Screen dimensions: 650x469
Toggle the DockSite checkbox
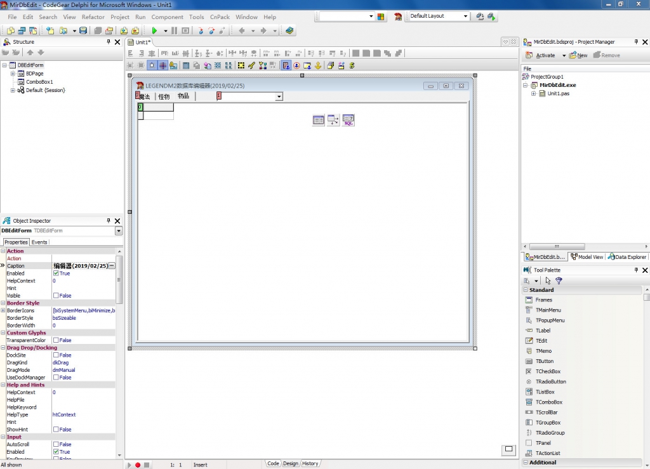pyautogui.click(x=56, y=355)
